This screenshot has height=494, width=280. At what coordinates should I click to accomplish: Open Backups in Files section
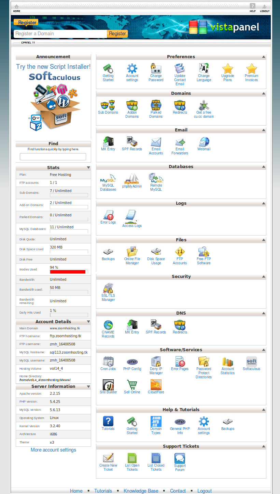point(108,254)
